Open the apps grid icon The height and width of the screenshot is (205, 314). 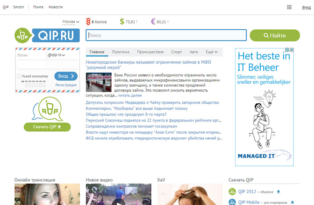tap(289, 7)
